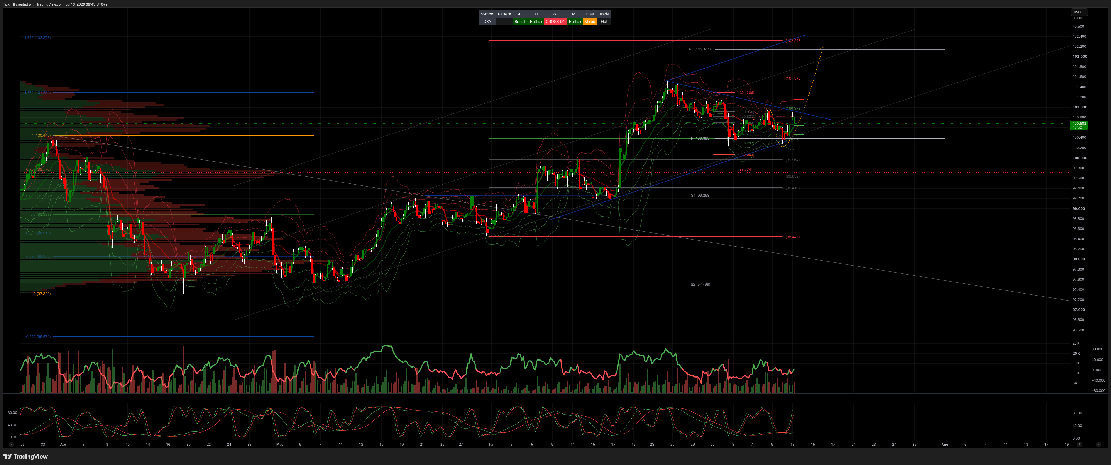This screenshot has width=1111, height=465.
Task: Click the red (102.316) level label
Action: pyautogui.click(x=794, y=41)
